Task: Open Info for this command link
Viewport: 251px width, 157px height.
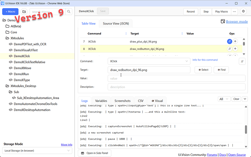Action: [205, 60]
